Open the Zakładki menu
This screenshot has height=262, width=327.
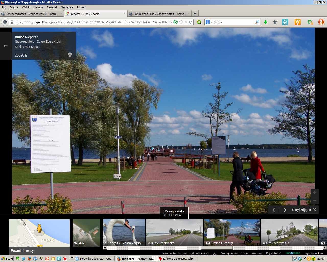[x=52, y=7]
